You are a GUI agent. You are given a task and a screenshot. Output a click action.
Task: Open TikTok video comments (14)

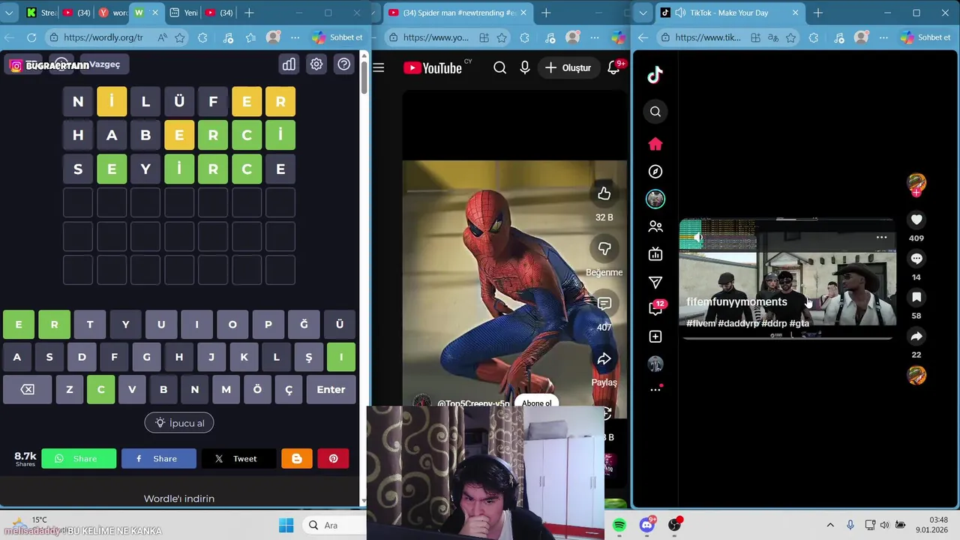[x=916, y=259]
